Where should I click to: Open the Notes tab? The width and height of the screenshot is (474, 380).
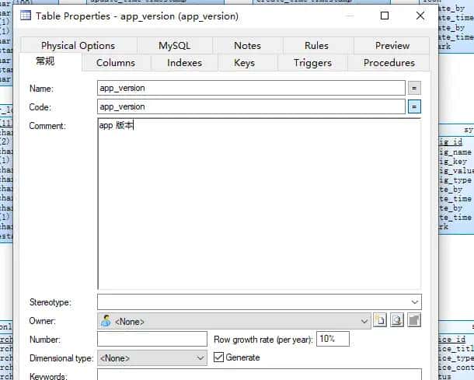[x=248, y=46]
